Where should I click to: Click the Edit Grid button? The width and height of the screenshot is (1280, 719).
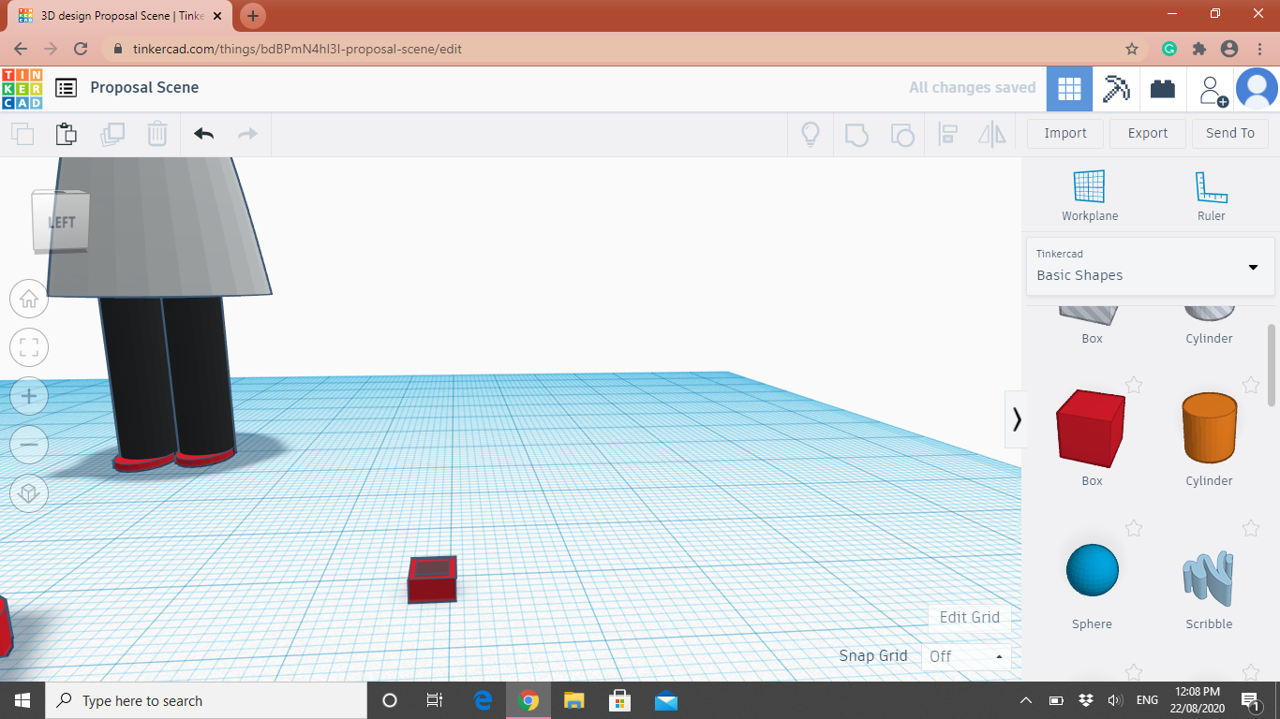[970, 617]
